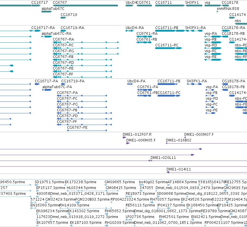Select transcript CG6767-RG
This screenshot has width=247, height=227.
[x=64, y=51]
